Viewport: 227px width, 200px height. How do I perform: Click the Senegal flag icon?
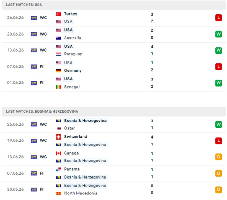[58, 87]
